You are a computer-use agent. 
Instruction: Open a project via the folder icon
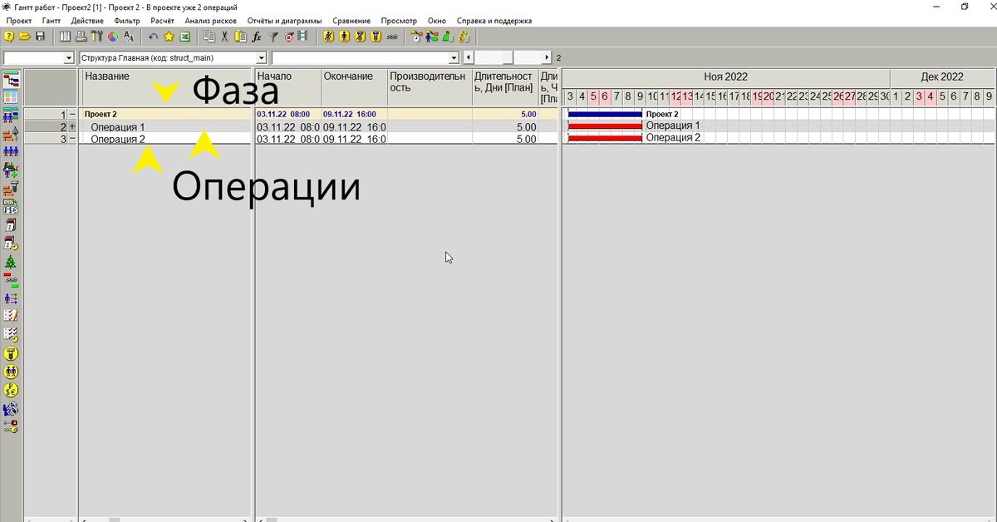25,37
